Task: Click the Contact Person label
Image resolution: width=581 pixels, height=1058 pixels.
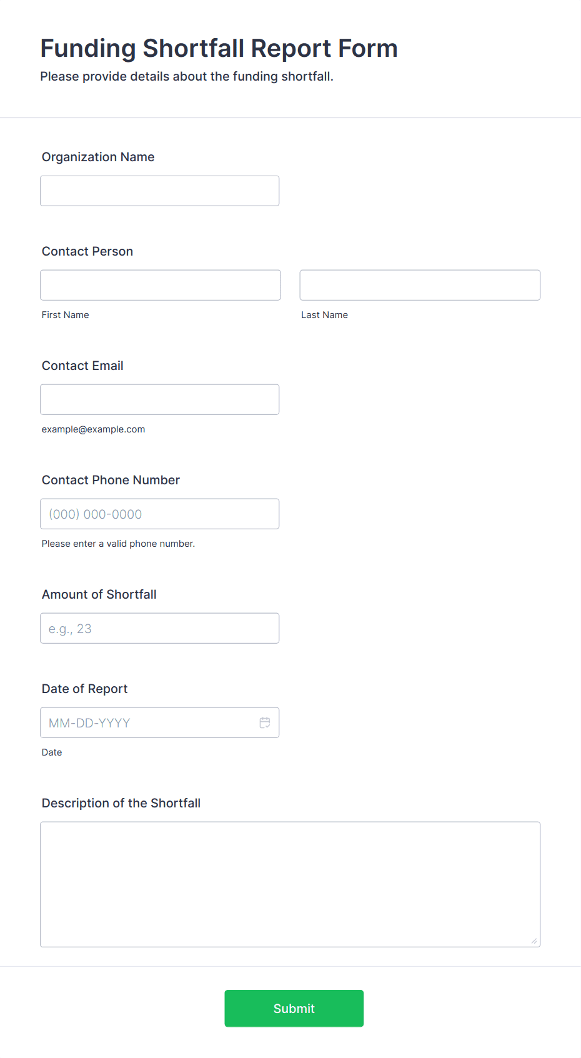Action: click(x=87, y=251)
